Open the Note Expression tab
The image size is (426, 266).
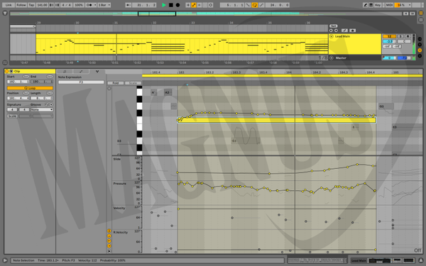97,72
